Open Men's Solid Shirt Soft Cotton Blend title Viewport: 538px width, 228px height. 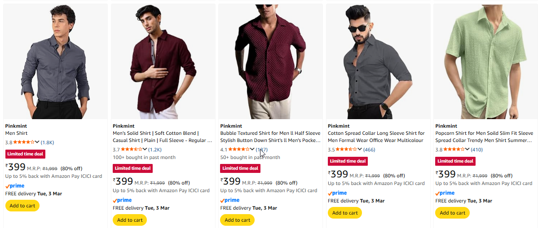pyautogui.click(x=162, y=137)
